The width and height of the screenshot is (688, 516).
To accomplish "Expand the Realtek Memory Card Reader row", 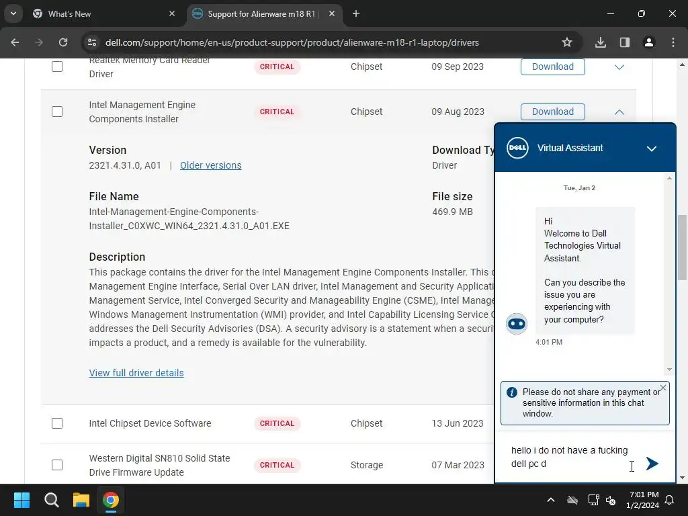I will 619,67.
